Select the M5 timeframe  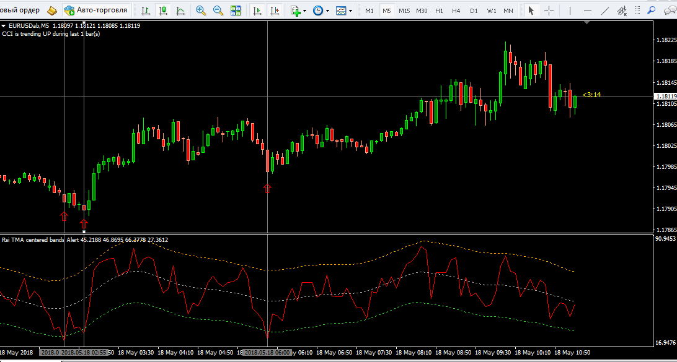[387, 11]
